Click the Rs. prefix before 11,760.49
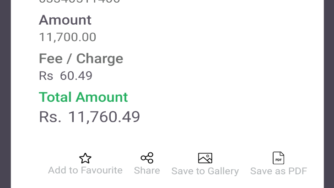Viewport: 334px width, 188px height. click(x=50, y=117)
